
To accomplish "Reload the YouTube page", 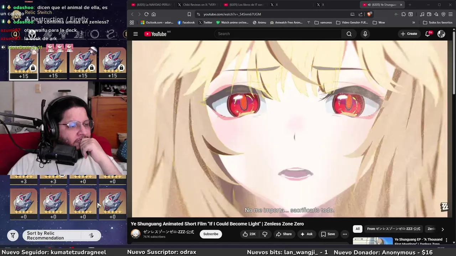I will tap(146, 14).
